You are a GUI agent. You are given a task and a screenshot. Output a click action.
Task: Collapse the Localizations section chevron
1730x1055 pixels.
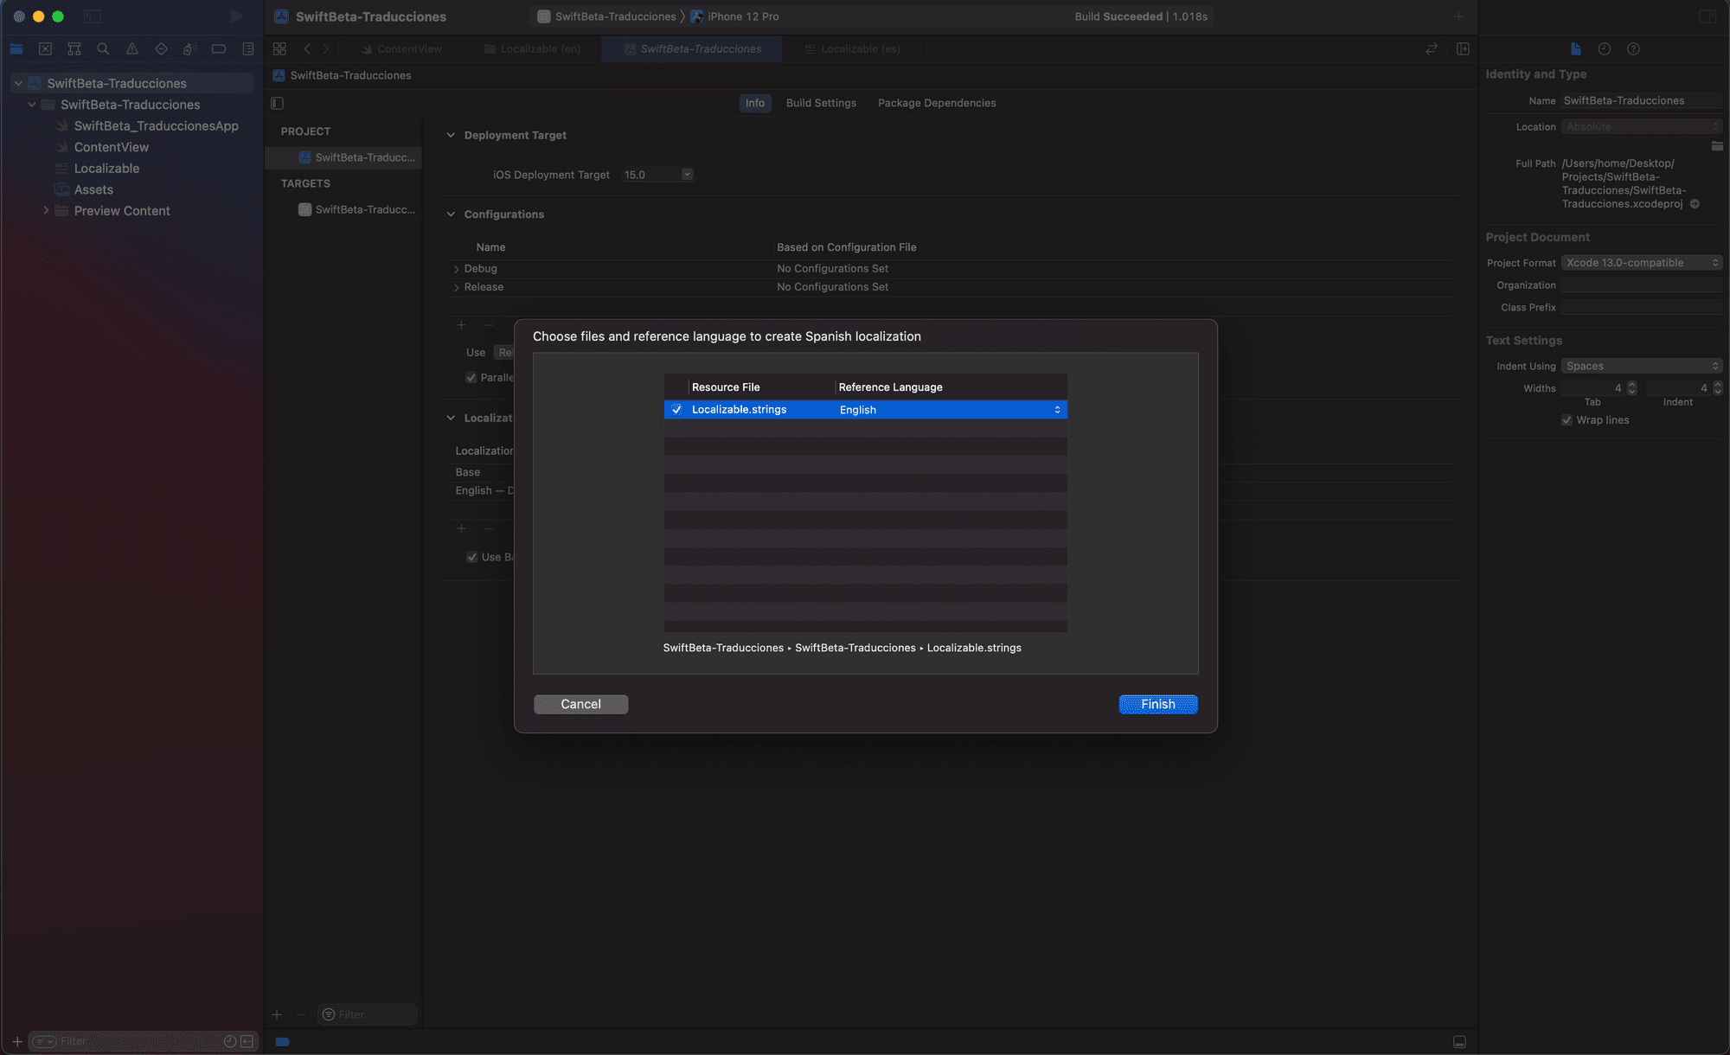[x=451, y=418]
